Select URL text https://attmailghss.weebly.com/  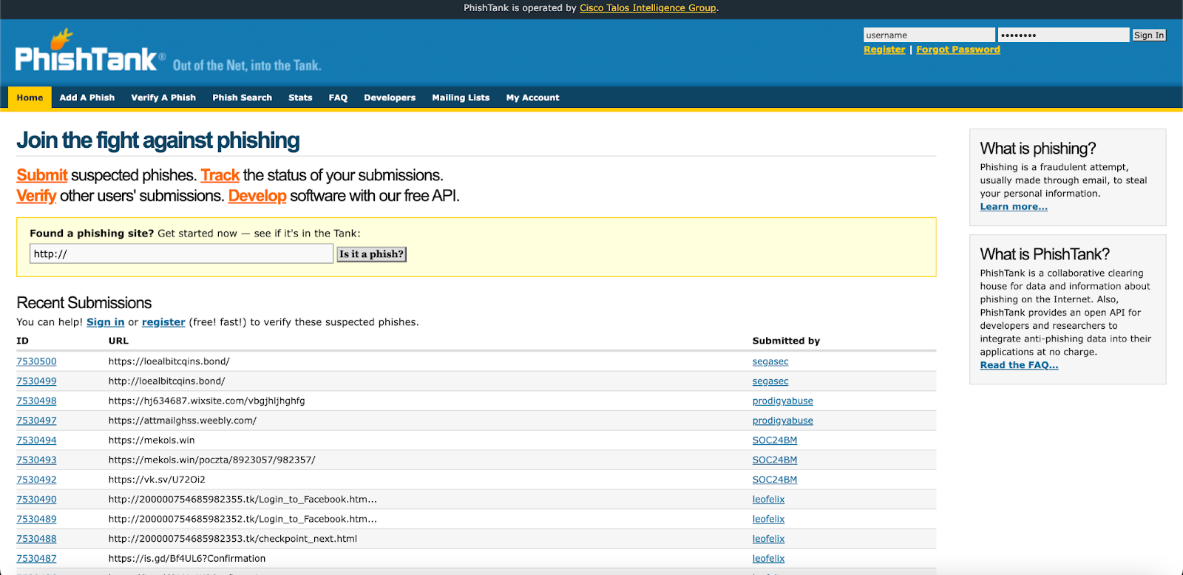[183, 421]
